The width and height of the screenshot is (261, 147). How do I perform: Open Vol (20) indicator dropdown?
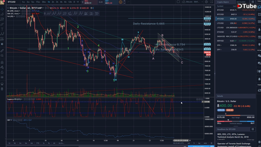[14, 16]
